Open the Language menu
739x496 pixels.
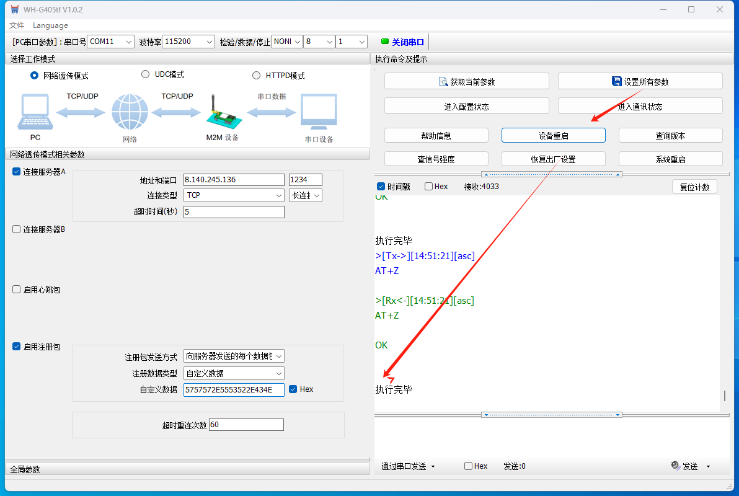[50, 25]
